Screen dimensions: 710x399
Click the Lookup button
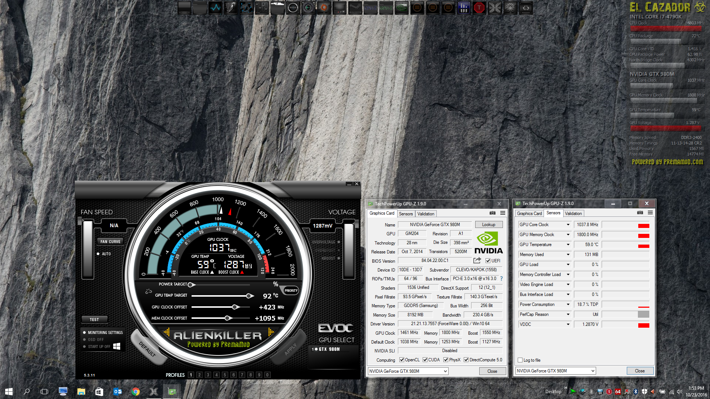488,225
